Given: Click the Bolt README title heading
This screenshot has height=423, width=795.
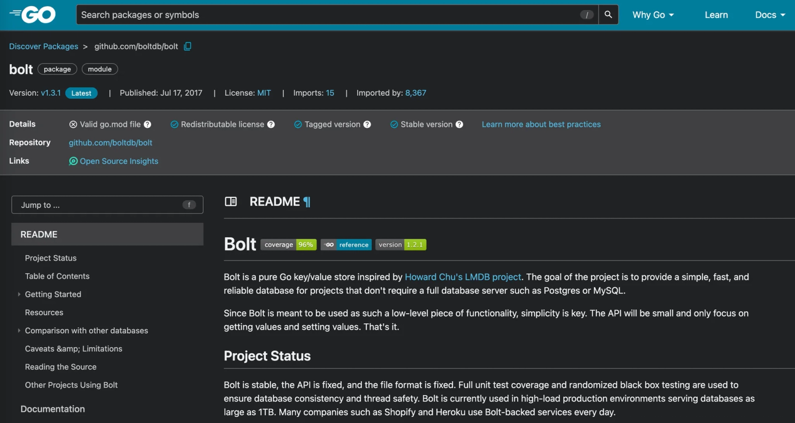Looking at the screenshot, I should 240,244.
